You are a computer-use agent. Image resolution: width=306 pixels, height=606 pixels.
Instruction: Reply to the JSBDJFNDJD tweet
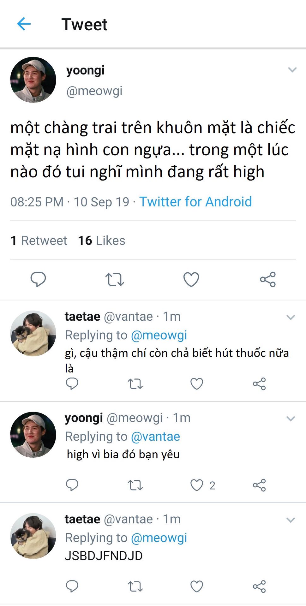tap(72, 586)
